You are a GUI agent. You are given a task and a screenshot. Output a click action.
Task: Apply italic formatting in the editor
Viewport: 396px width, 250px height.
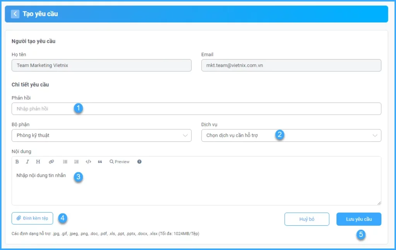tap(27, 162)
